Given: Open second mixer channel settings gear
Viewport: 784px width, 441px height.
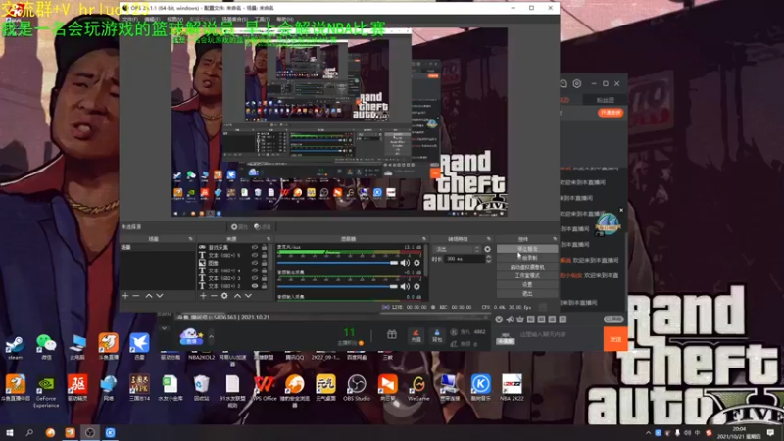Looking at the screenshot, I should (x=416, y=286).
